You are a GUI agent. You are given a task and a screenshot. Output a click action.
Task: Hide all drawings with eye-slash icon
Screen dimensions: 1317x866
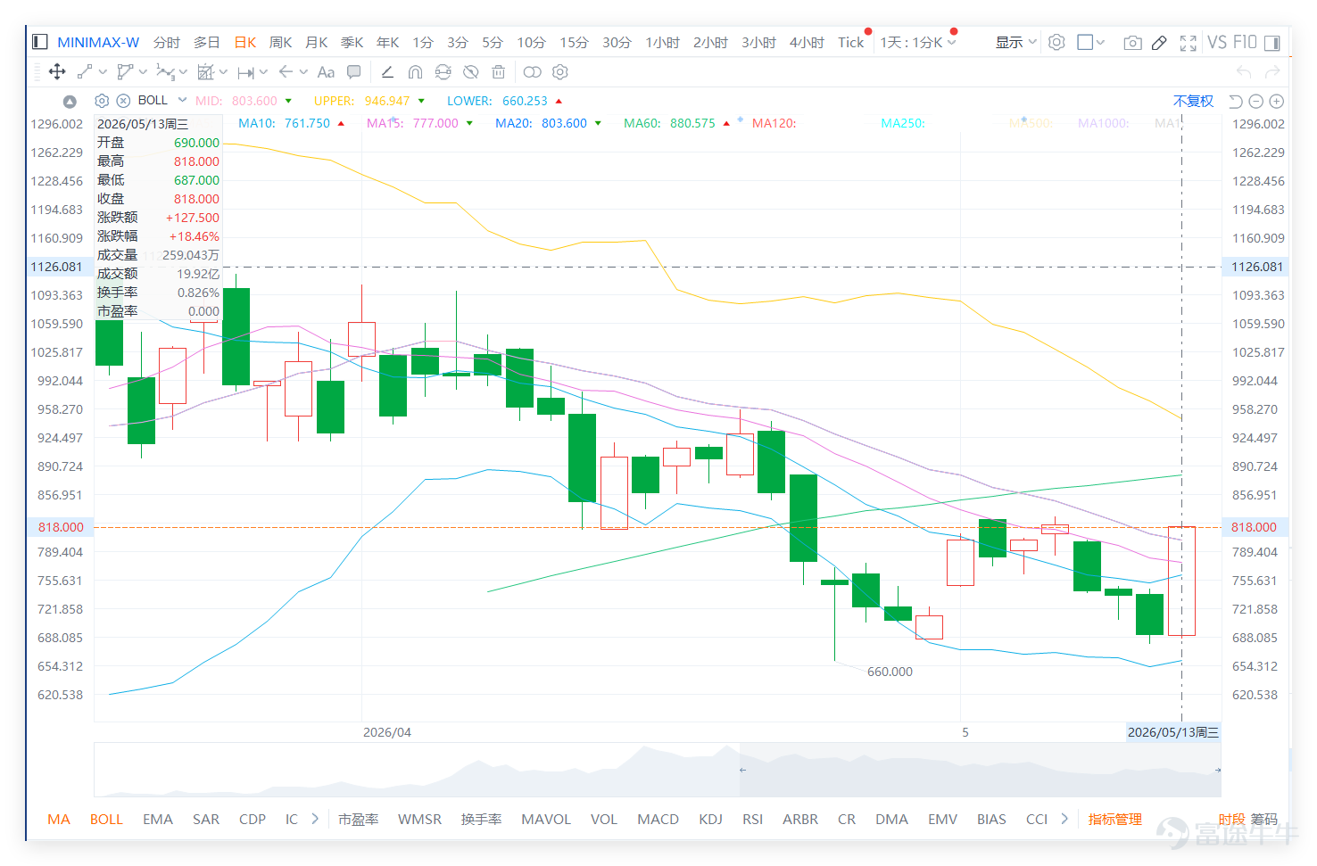[471, 72]
